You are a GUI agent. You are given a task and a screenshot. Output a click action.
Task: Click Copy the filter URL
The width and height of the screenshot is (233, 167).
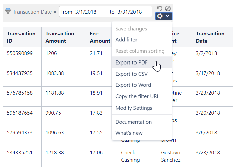coord(137,96)
